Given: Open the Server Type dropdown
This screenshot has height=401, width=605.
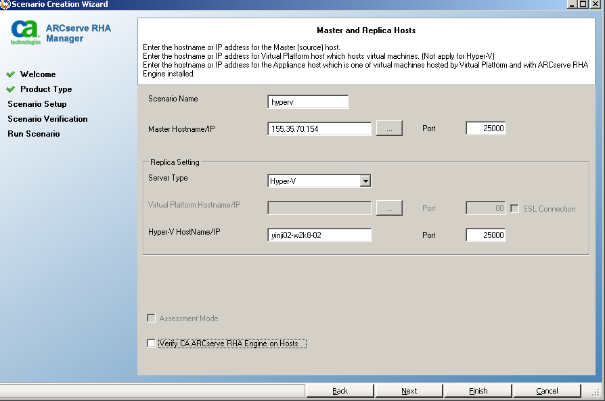Looking at the screenshot, I should click(365, 181).
